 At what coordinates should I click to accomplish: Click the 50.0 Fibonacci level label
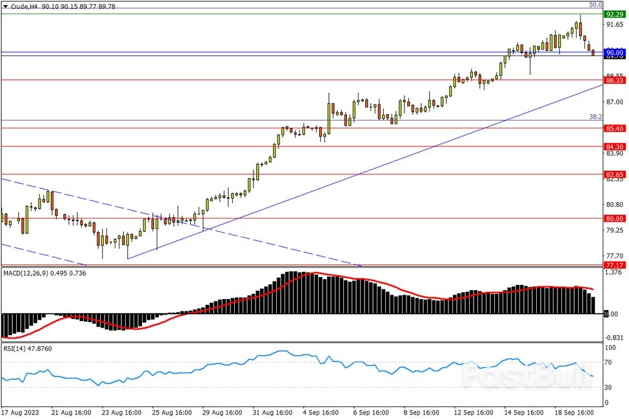(x=595, y=5)
